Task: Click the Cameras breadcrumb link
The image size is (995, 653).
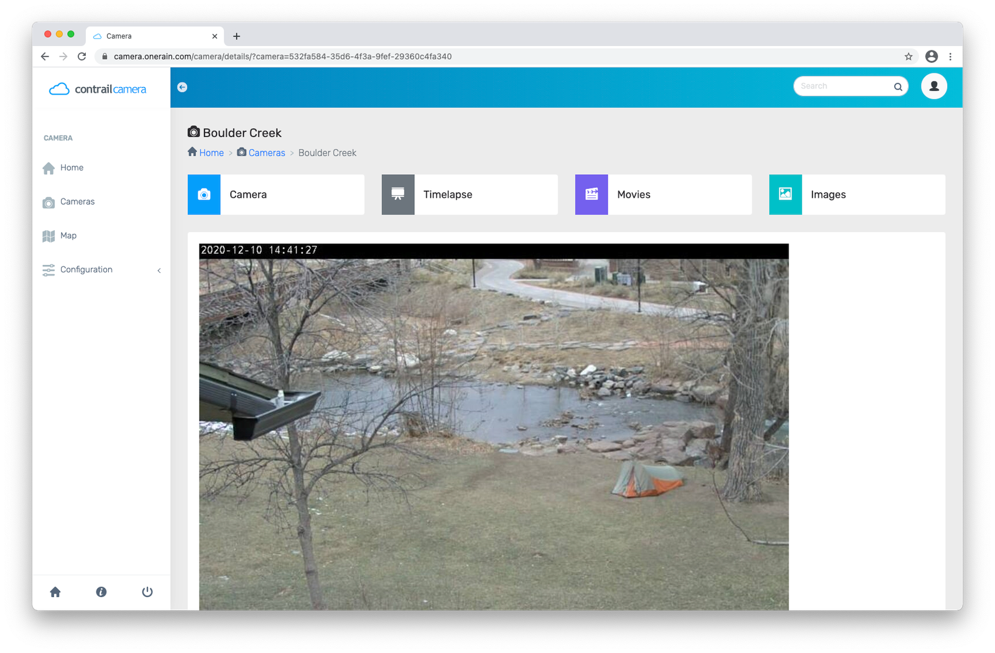Action: click(x=267, y=153)
